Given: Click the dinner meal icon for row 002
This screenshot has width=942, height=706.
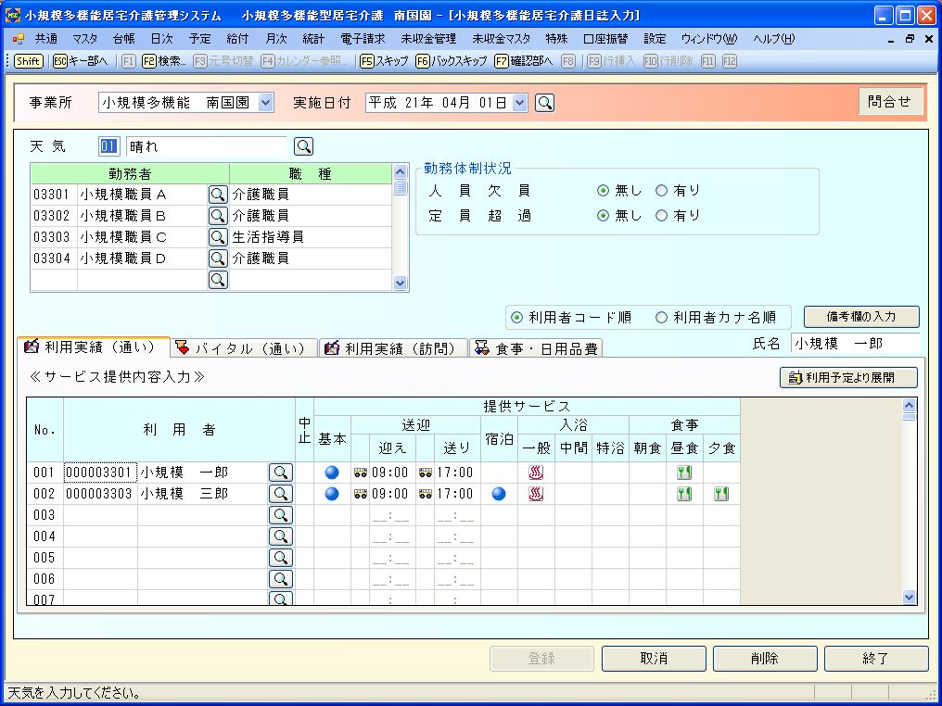Looking at the screenshot, I should [x=721, y=494].
